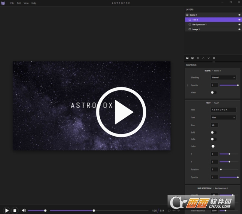Turn on the Italic toggle
Image resolution: width=242 pixels, height=214 pixels.
(x=213, y=139)
